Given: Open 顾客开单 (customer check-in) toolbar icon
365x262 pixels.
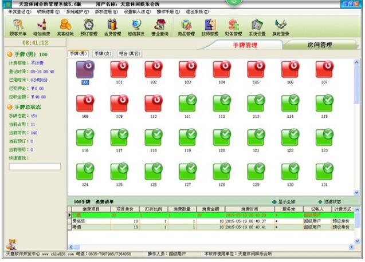Looking at the screenshot, I should click(x=18, y=27).
